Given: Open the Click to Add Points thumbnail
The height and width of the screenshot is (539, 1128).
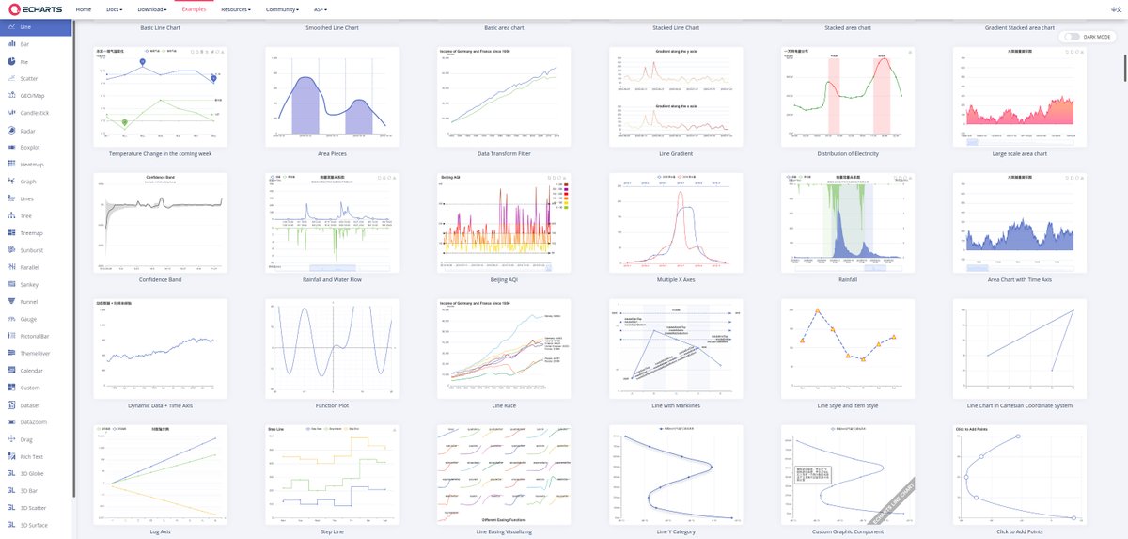Looking at the screenshot, I should [1020, 475].
